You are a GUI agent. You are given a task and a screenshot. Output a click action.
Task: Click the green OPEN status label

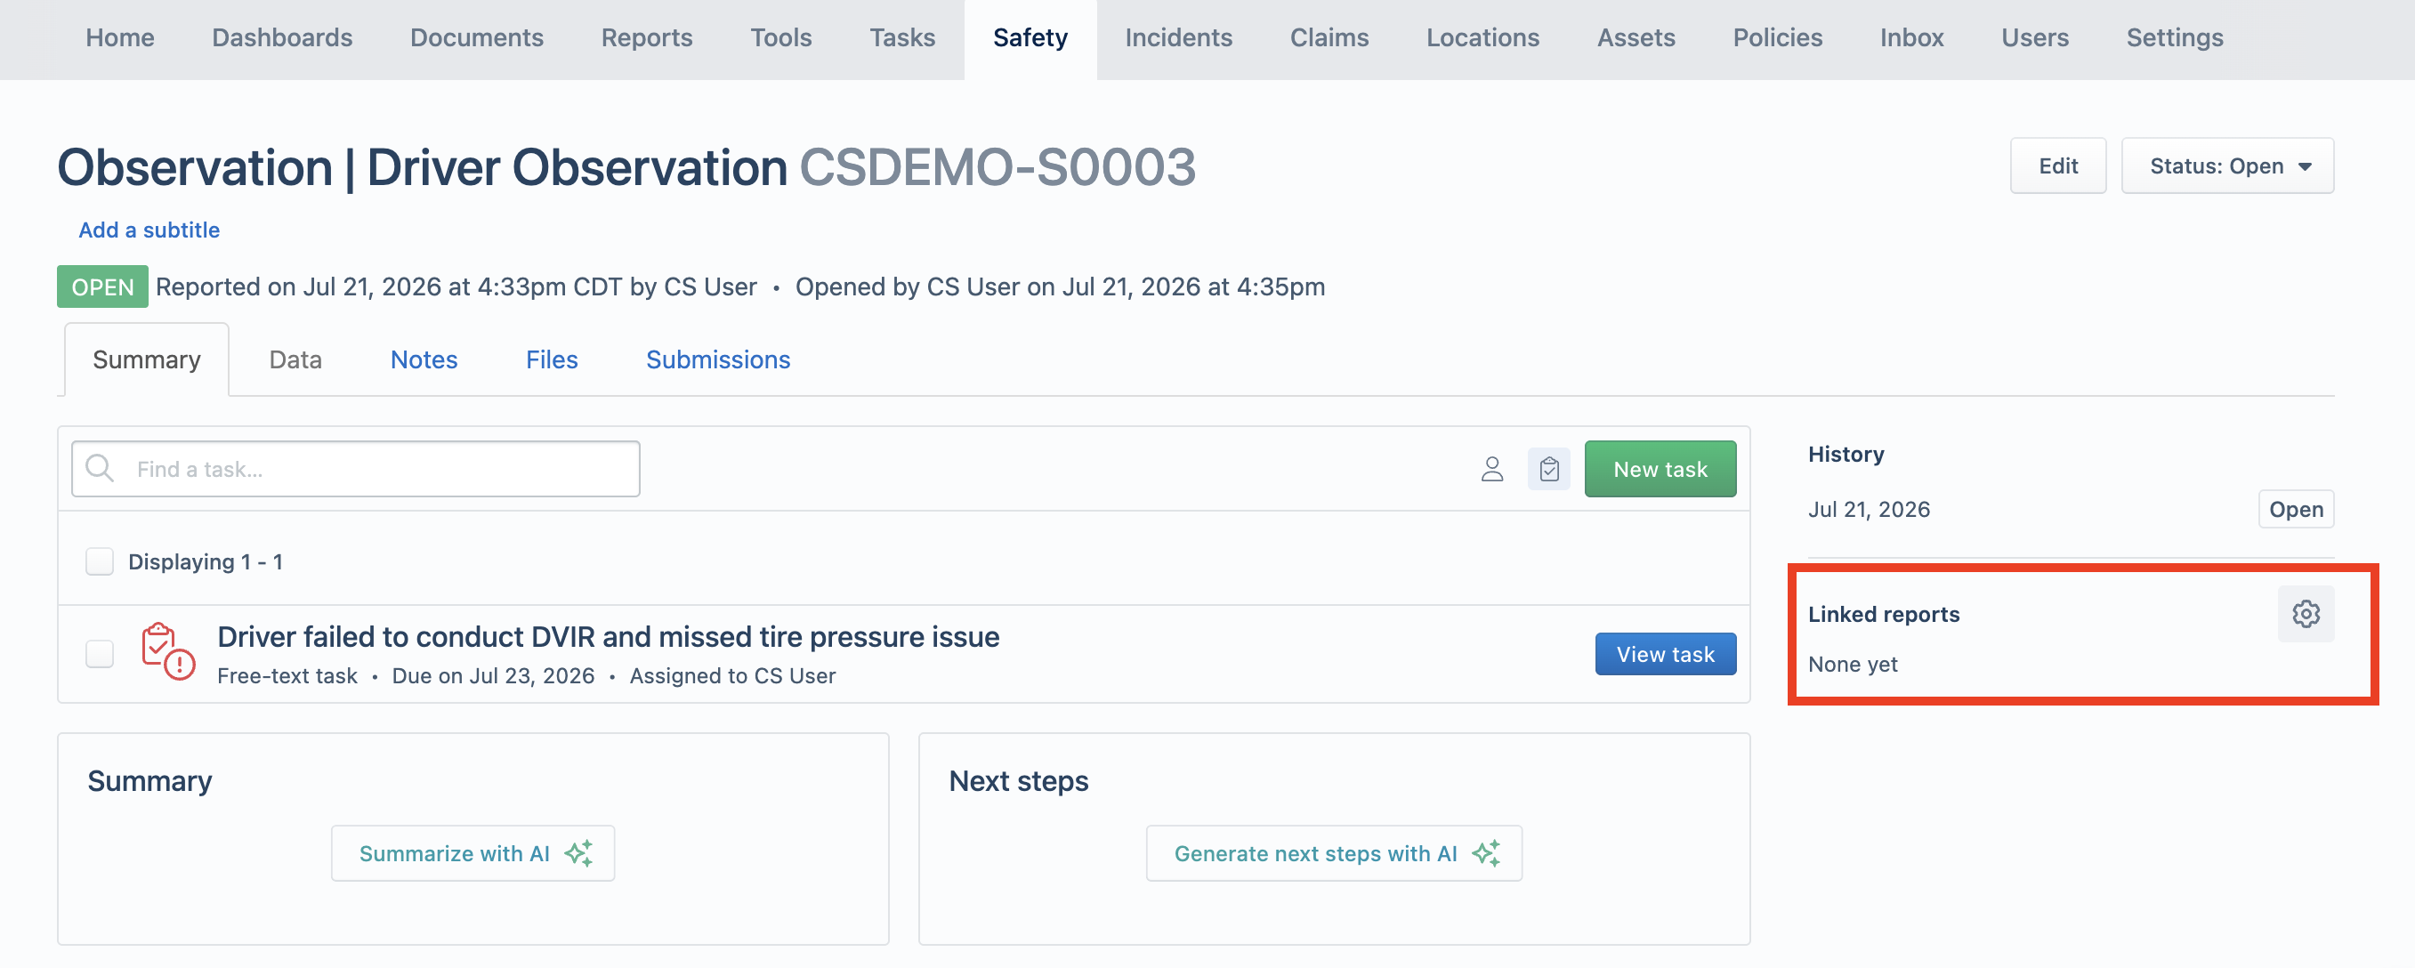point(102,286)
